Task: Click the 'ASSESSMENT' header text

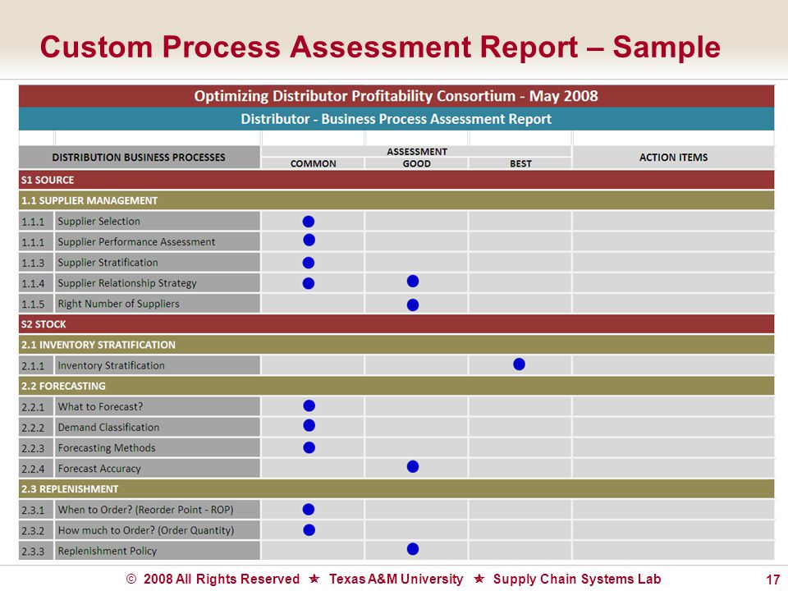Action: coord(417,151)
